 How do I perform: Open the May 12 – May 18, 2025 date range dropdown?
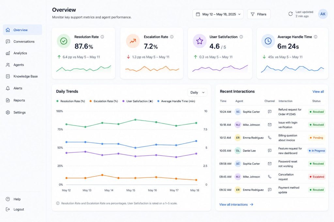[x=218, y=14]
